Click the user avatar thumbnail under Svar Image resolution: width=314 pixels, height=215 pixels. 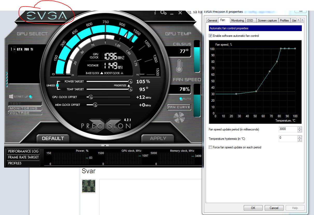(x=89, y=186)
